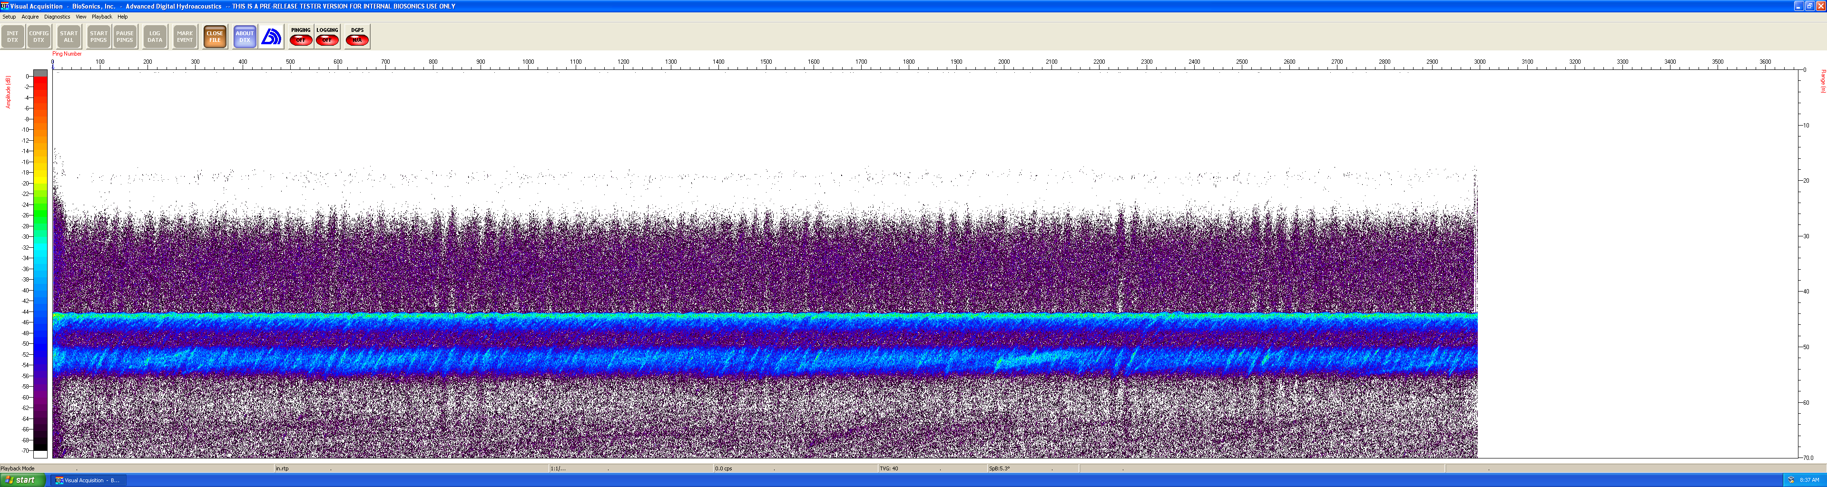Click the amplitude color scale bar
The width and height of the screenshot is (1827, 487).
click(x=40, y=263)
